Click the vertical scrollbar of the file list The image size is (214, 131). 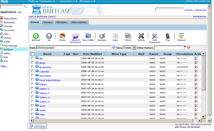point(203,86)
